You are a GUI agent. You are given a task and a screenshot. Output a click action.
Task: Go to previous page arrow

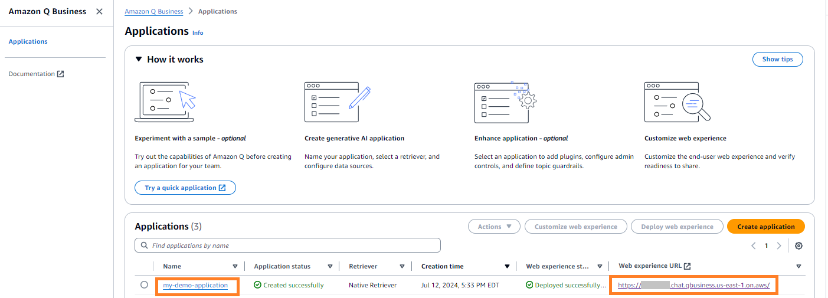pyautogui.click(x=754, y=245)
